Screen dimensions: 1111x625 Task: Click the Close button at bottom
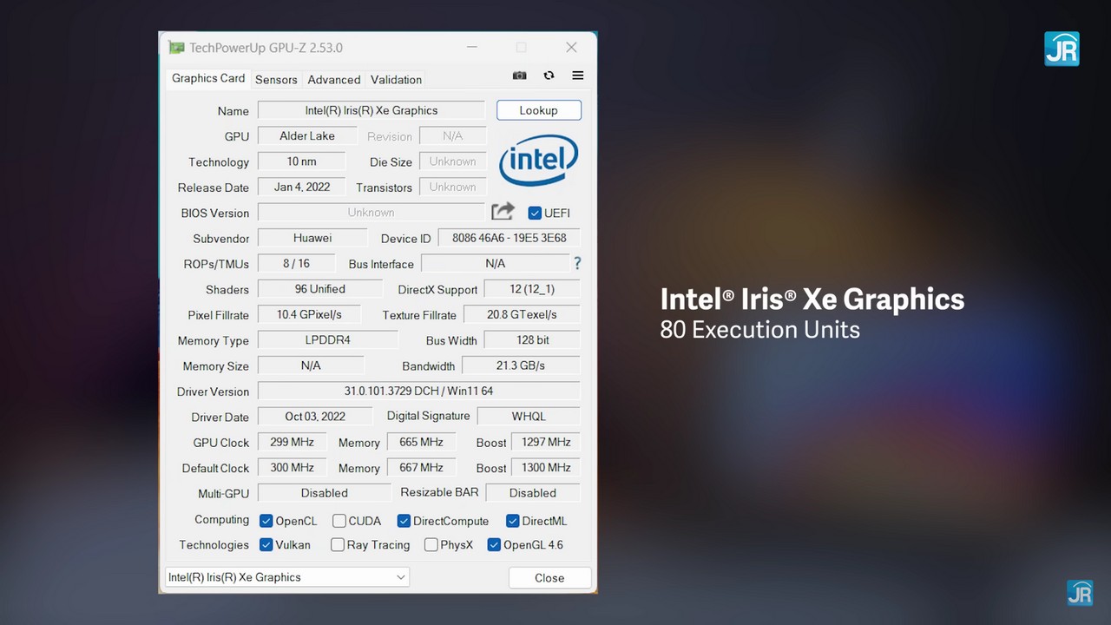(549, 578)
